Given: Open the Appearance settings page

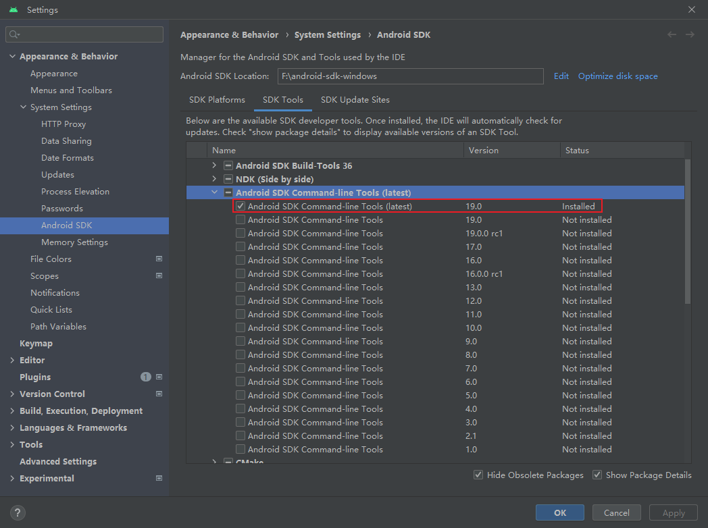Looking at the screenshot, I should point(54,74).
